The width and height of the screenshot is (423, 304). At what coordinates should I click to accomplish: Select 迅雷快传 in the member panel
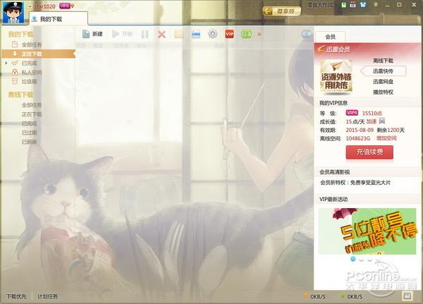click(383, 71)
